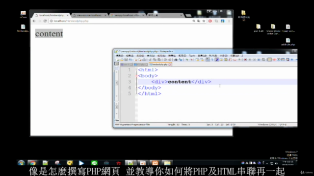
Task: Open the mysql desktop file icon
Action: (288, 28)
